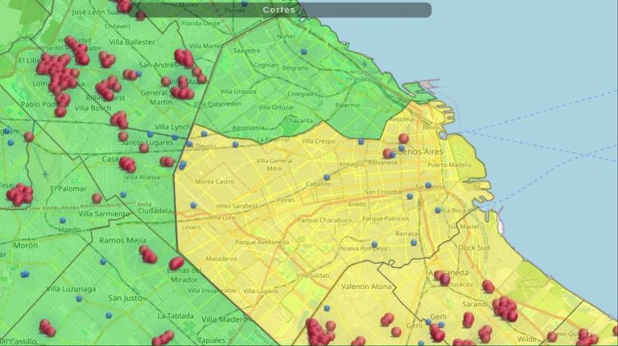Click the blue marker at San Telmo

click(x=428, y=185)
